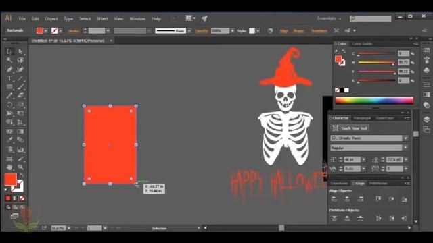Screen dimensions: 433x243
Task: Select the Type tool
Action: click(9, 78)
